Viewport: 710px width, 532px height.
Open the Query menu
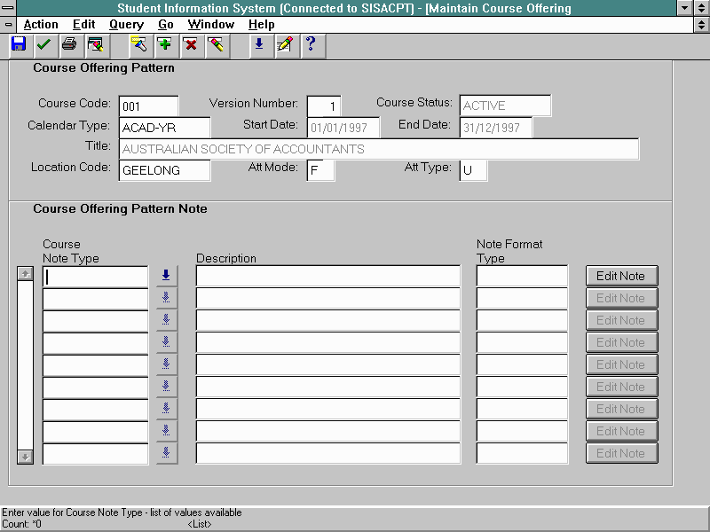(x=126, y=25)
